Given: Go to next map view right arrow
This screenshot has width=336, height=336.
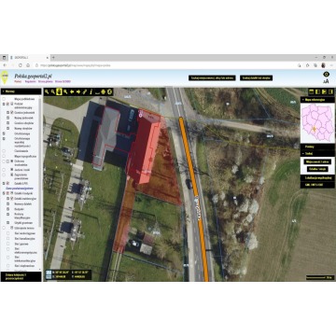Looking at the screenshot, I should (78, 91).
